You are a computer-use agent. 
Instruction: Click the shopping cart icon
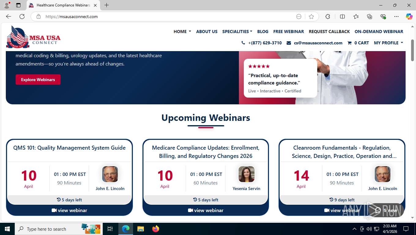pos(349,43)
